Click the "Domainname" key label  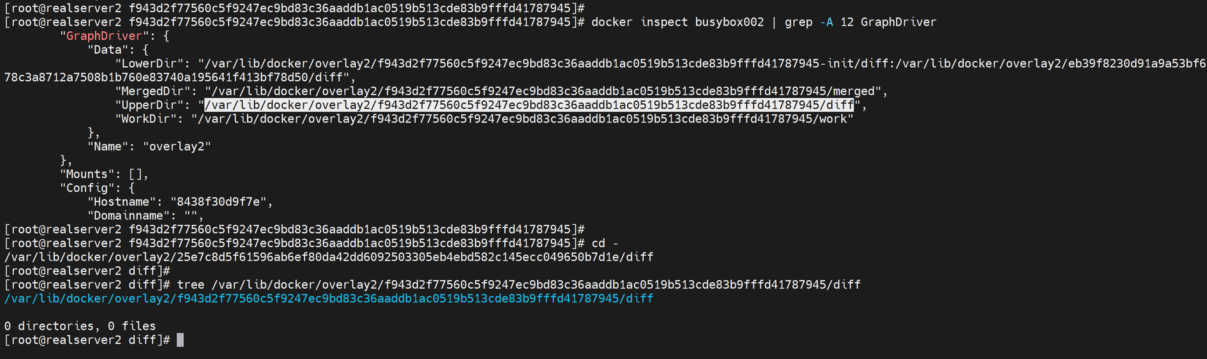[128, 215]
